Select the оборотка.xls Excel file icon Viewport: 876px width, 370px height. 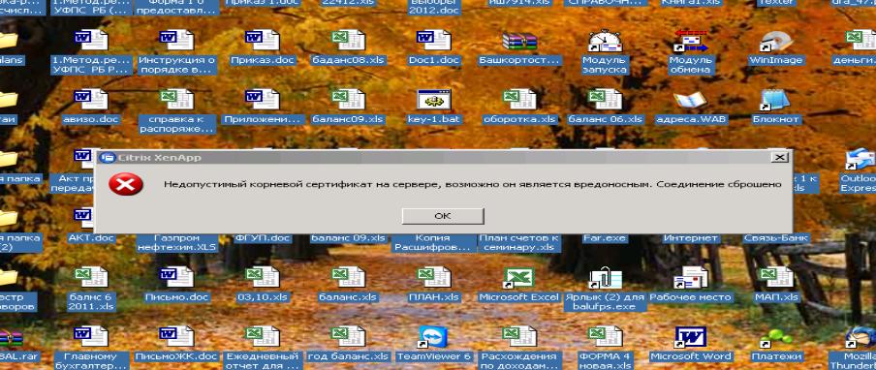coord(519,100)
